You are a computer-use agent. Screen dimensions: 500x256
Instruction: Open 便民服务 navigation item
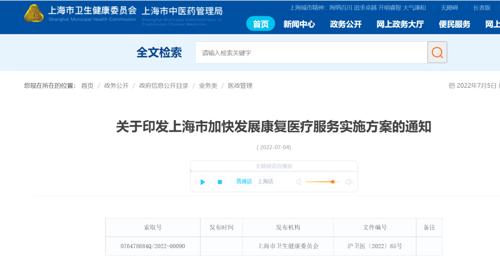[454, 24]
